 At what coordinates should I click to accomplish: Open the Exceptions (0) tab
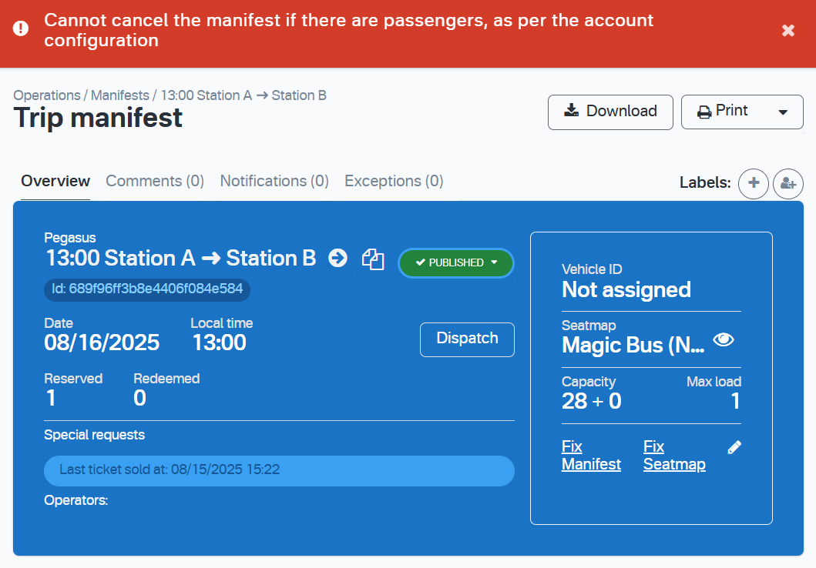[x=394, y=181]
